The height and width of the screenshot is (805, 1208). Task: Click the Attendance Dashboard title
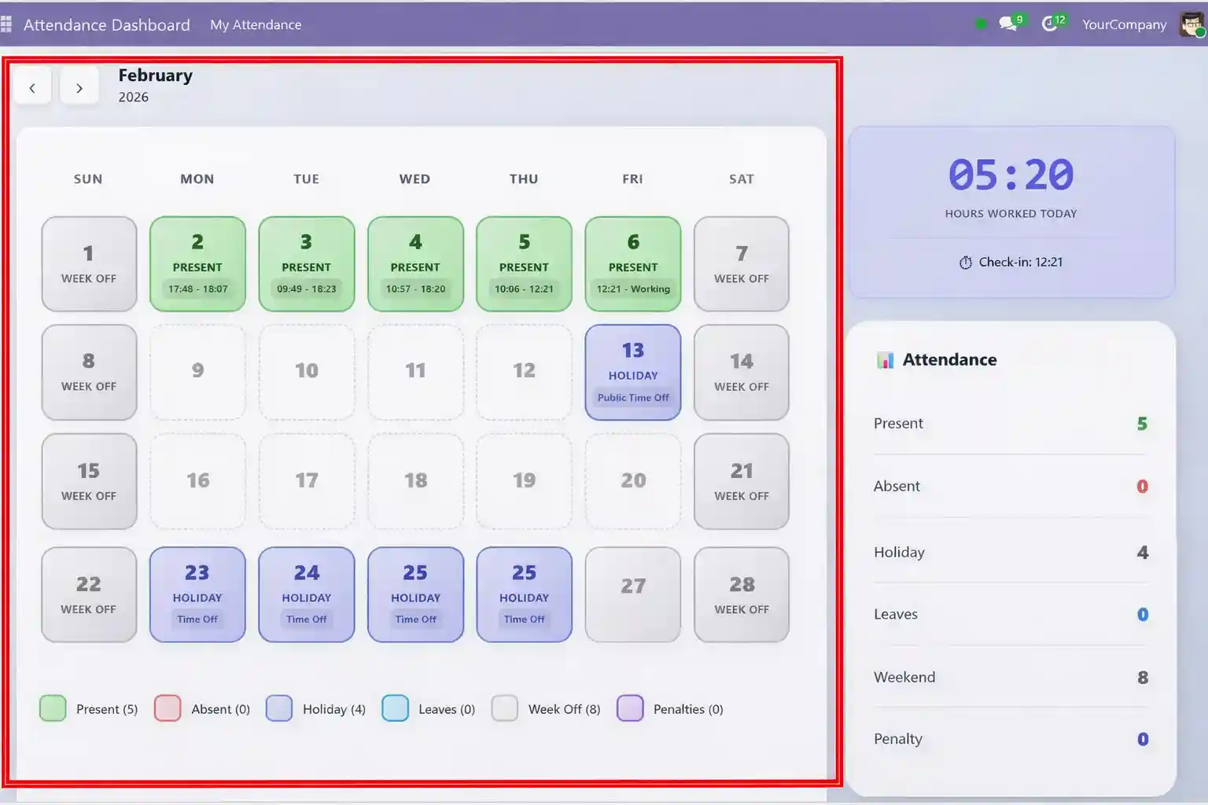pyautogui.click(x=107, y=24)
